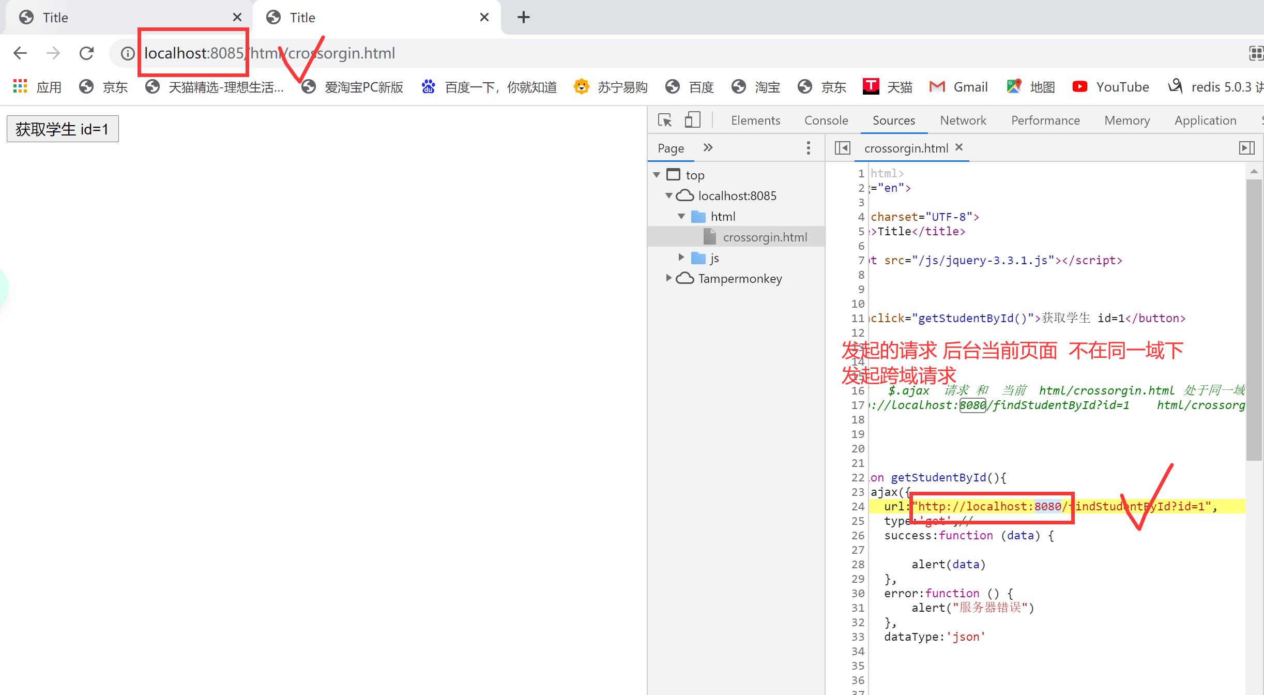
Task: Open the 天猫精选 bookmark
Action: (x=215, y=87)
